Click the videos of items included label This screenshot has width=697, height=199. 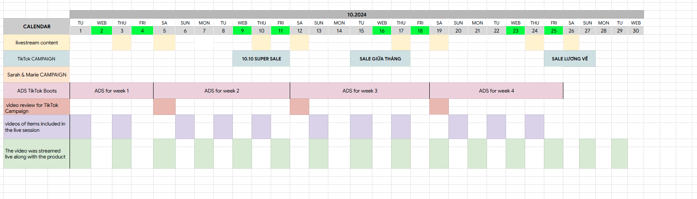pos(36,127)
